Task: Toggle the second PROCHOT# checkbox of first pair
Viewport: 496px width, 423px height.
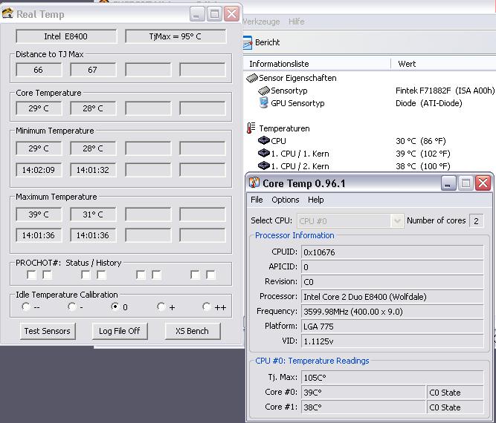Action: click(47, 275)
